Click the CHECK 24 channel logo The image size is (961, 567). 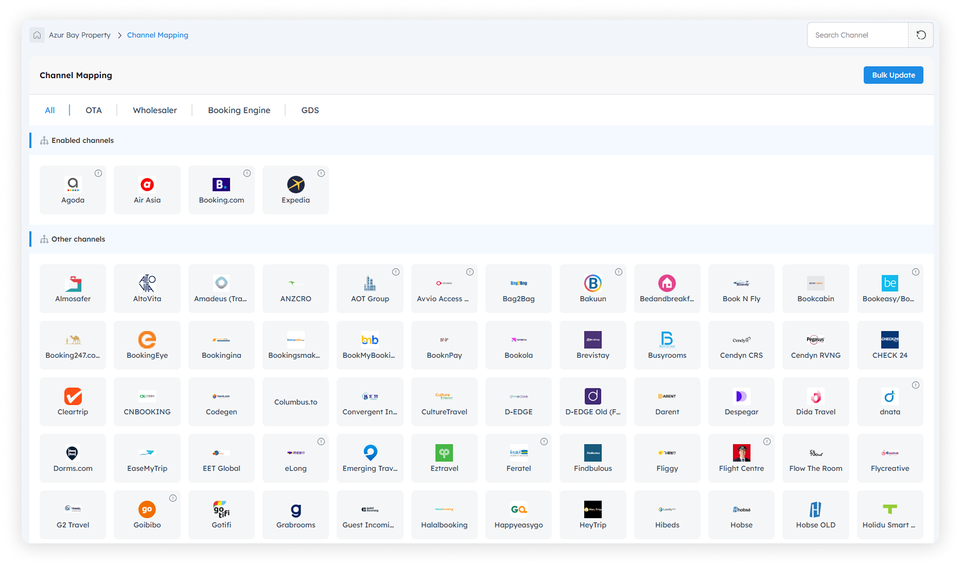coord(890,339)
